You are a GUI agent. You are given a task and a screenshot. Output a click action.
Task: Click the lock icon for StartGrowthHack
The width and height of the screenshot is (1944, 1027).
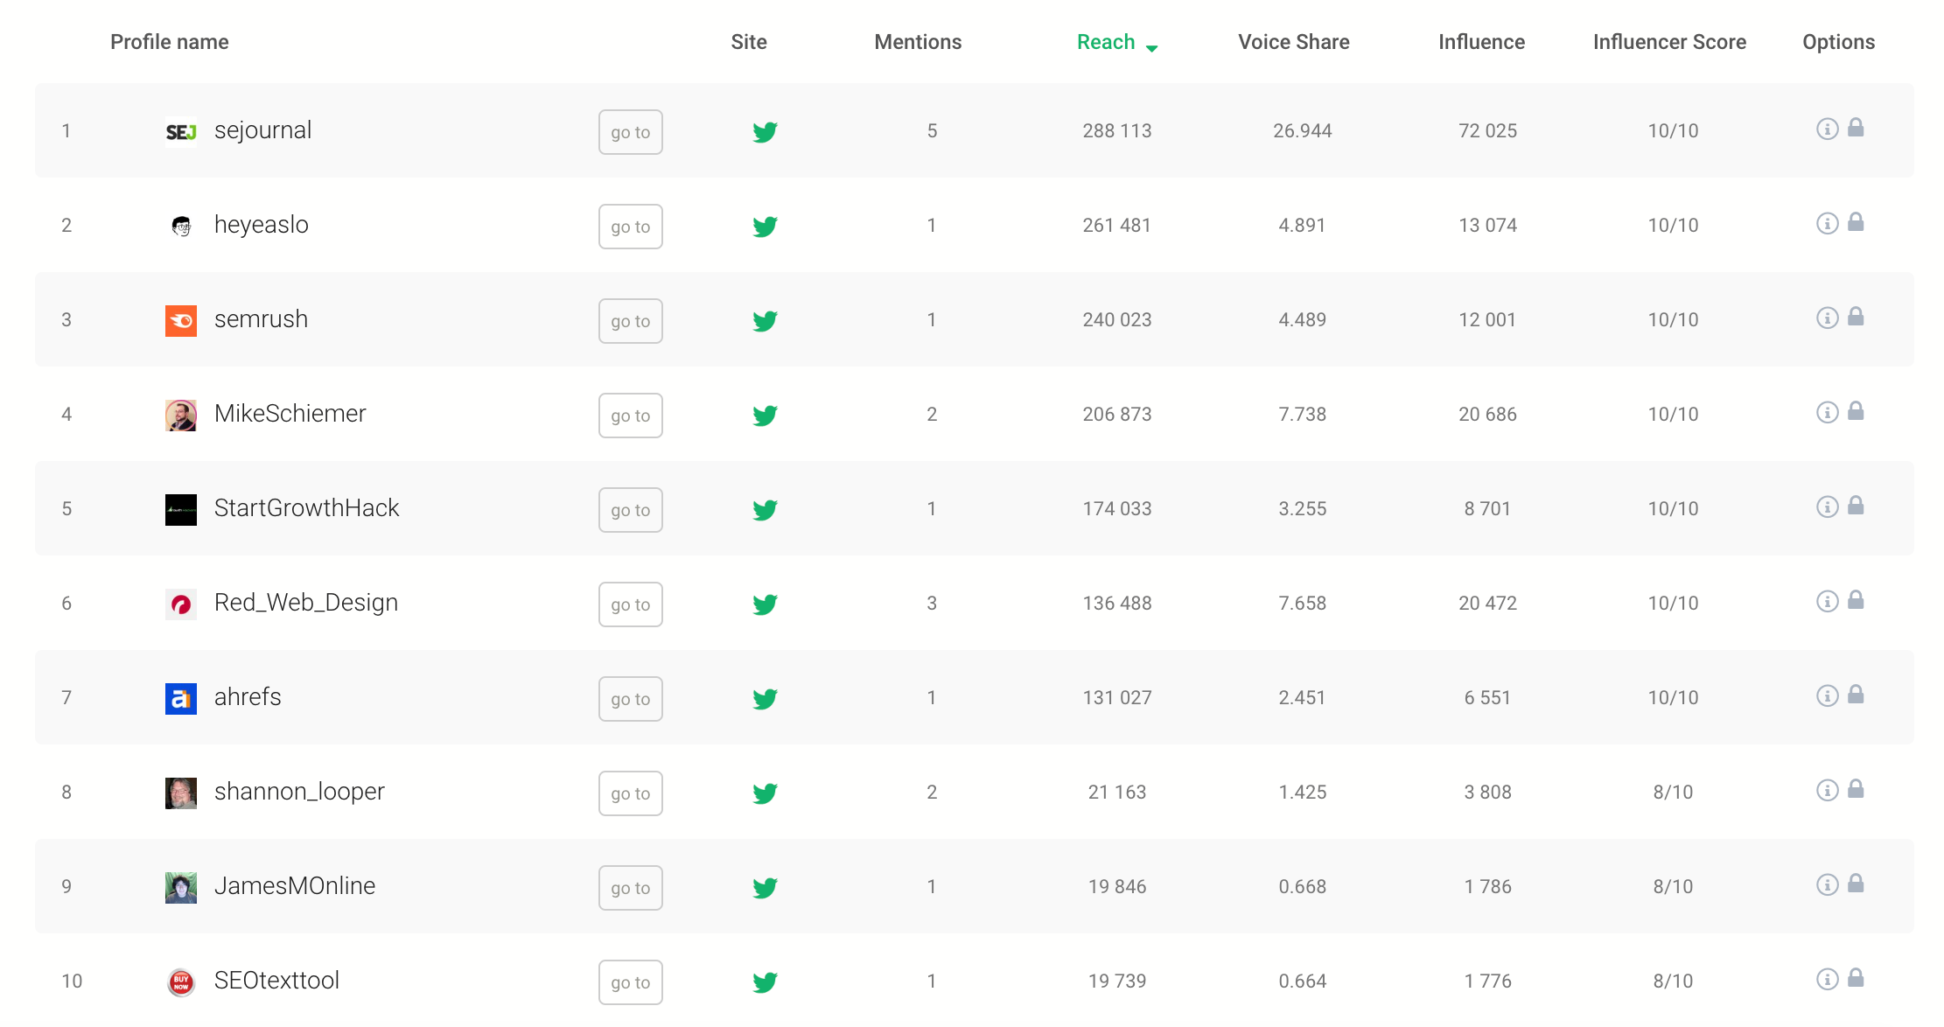point(1856,506)
